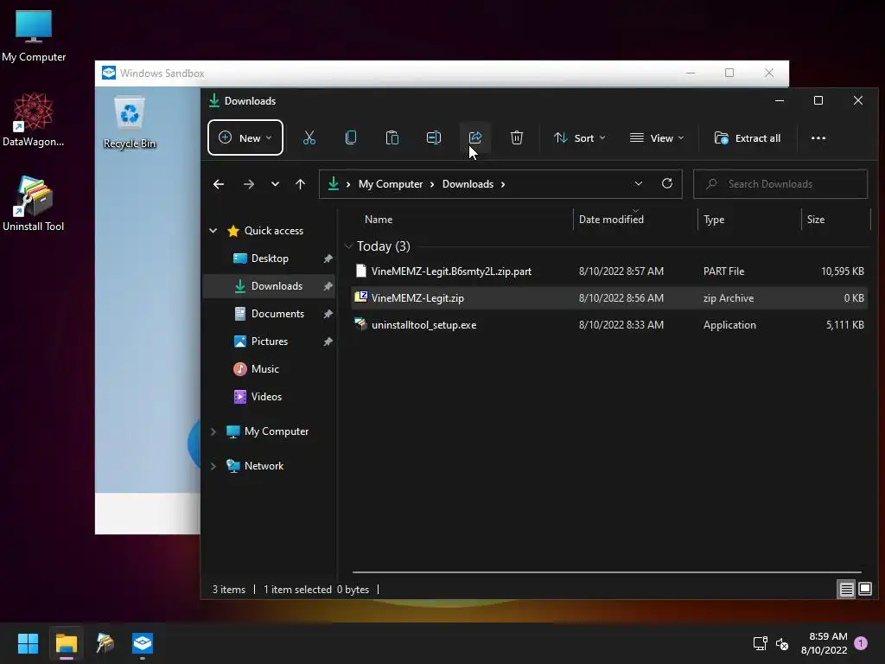
Task: Open Music in Quick access
Action: coord(264,369)
